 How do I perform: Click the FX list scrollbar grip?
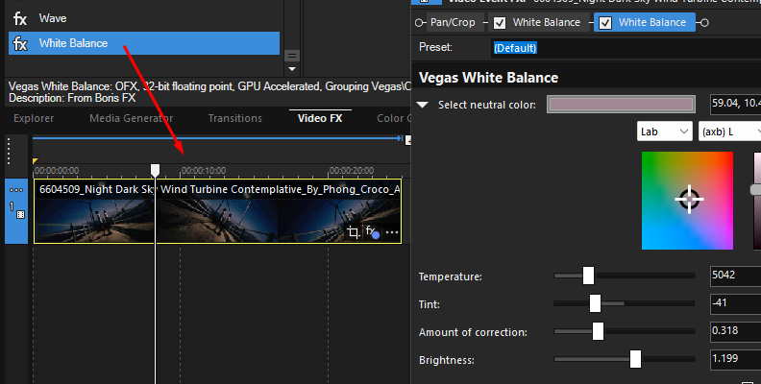[292, 56]
